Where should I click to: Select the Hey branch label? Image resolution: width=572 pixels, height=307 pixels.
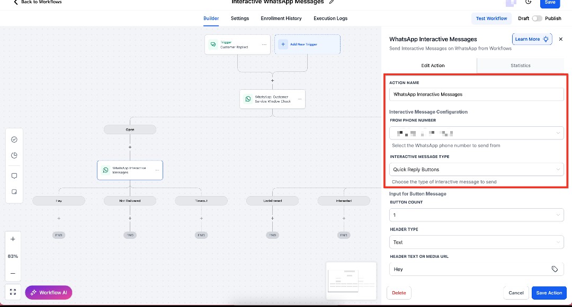click(x=59, y=201)
